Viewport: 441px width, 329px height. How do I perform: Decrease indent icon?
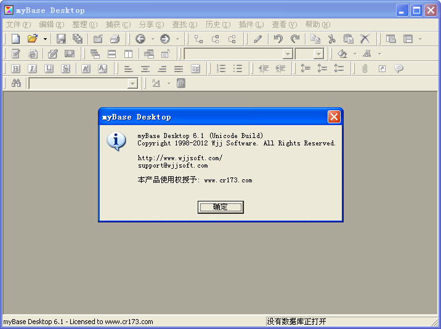pos(264,68)
